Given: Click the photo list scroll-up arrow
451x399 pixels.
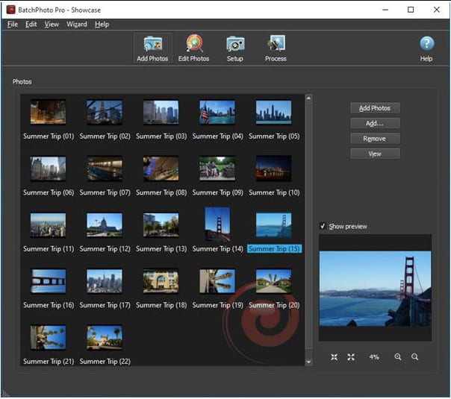Looking at the screenshot, I should [308, 98].
